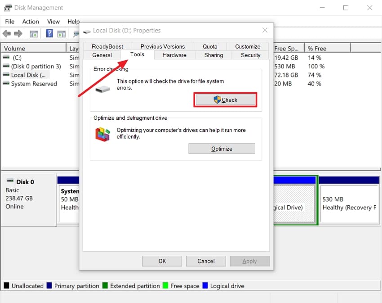Switch to the Previous Versions tab
The height and width of the screenshot is (303, 382).
(162, 46)
